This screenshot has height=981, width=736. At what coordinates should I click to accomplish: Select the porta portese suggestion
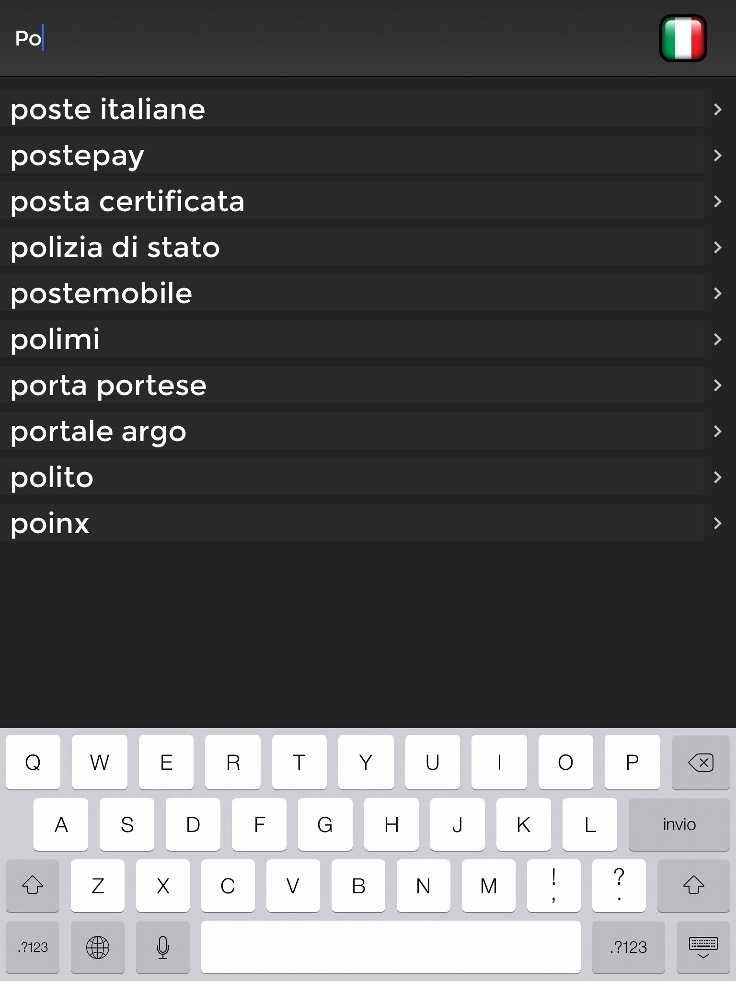109,386
